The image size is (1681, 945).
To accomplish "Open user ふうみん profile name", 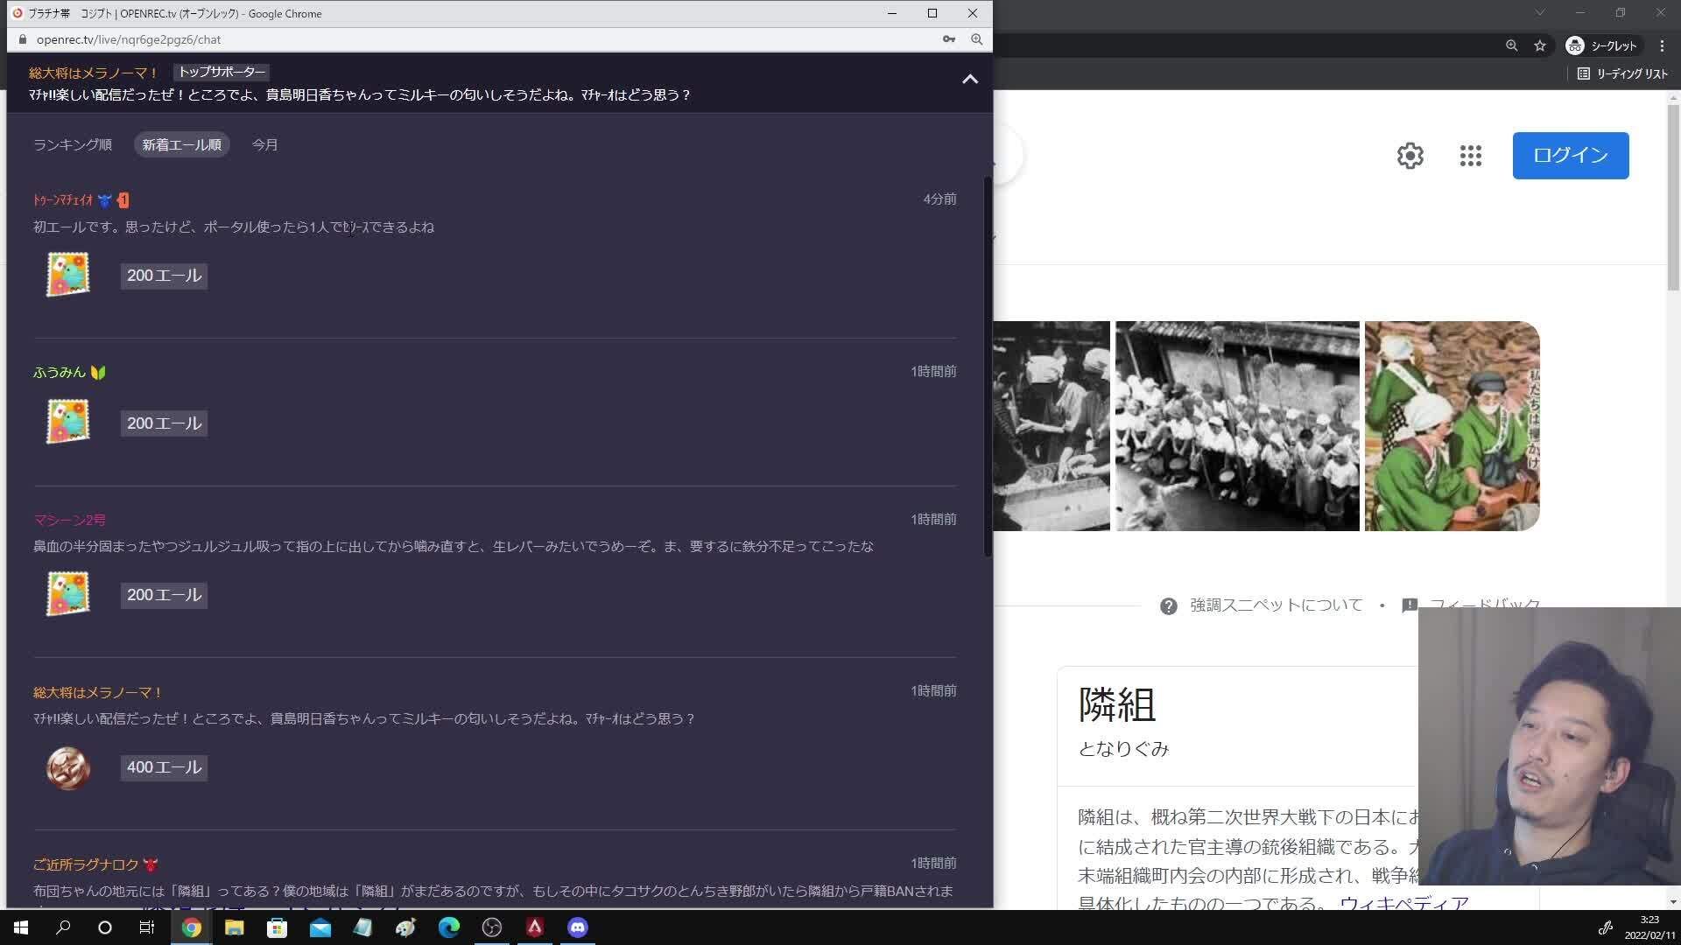I will coord(60,372).
